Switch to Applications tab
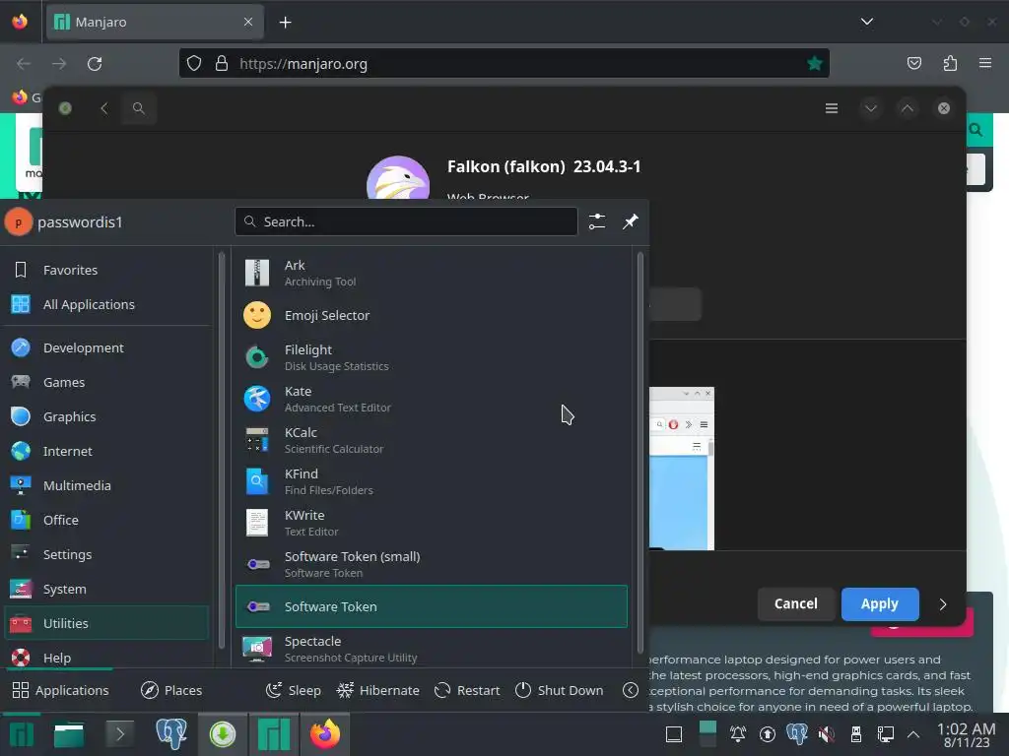The image size is (1009, 756). tap(60, 690)
